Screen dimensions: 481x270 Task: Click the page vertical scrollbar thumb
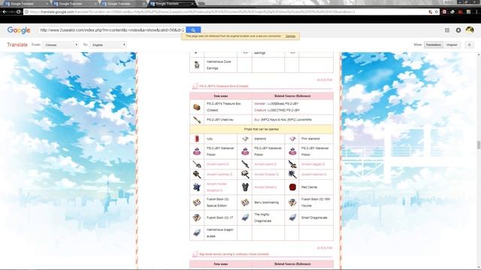tap(479, 145)
